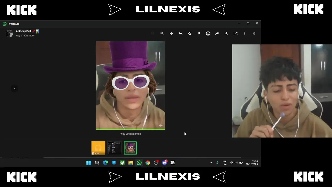332x187 pixels.
Task: Show the previous media item
Action: click(x=15, y=89)
